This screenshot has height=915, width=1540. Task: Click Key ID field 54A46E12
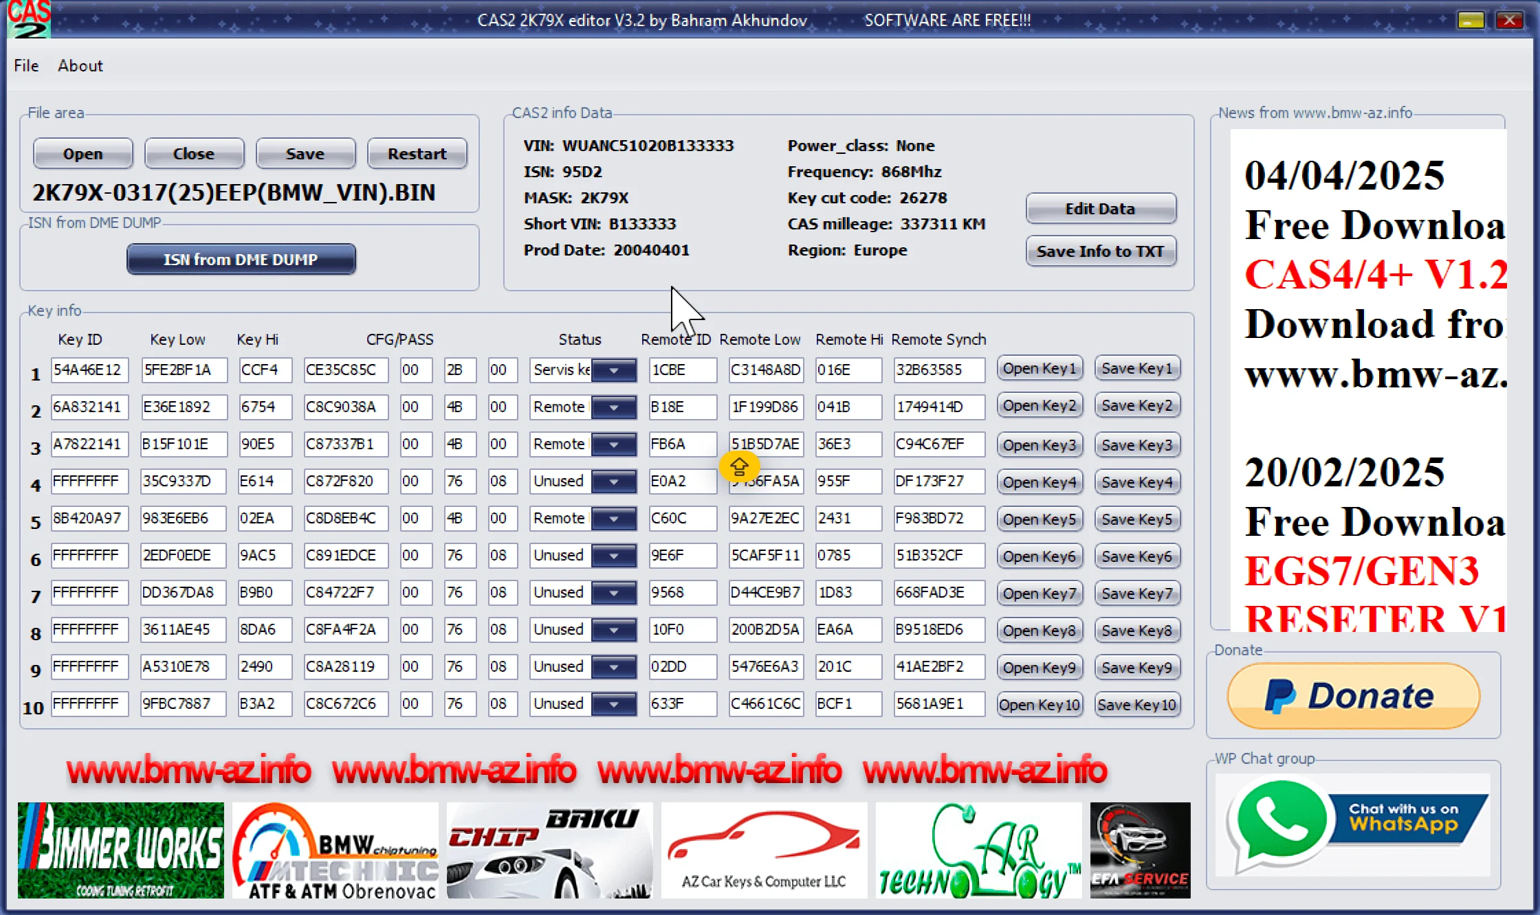(89, 370)
